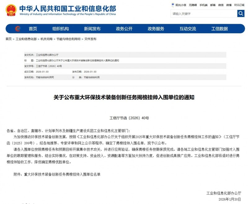
Task: Select 新闻发布 in the navigation bar
Action: click(92, 29)
